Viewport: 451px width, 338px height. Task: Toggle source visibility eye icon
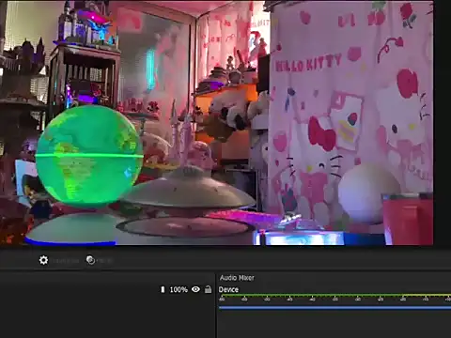pyautogui.click(x=195, y=289)
